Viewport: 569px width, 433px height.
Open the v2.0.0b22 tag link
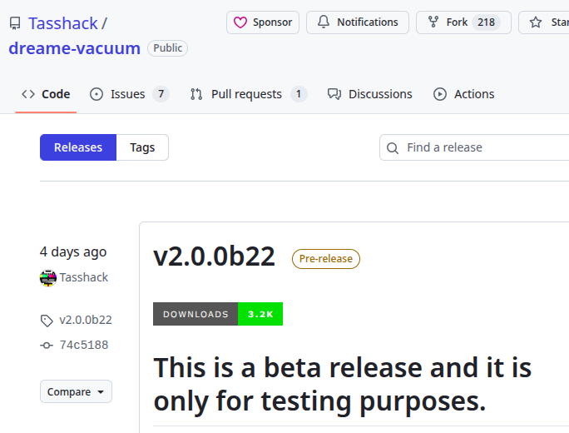85,320
